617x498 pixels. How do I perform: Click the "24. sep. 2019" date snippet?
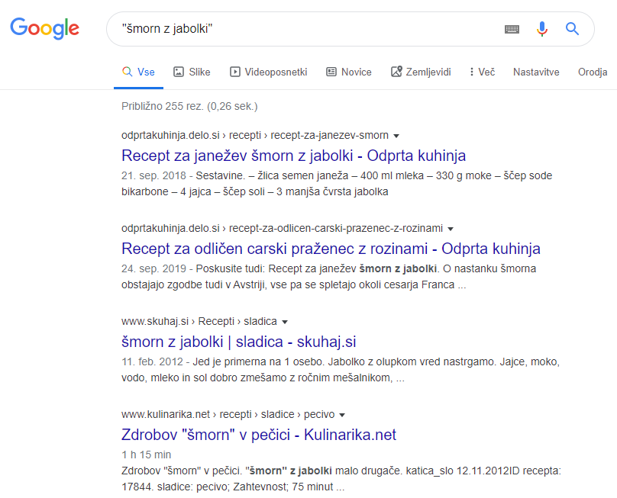point(153,269)
